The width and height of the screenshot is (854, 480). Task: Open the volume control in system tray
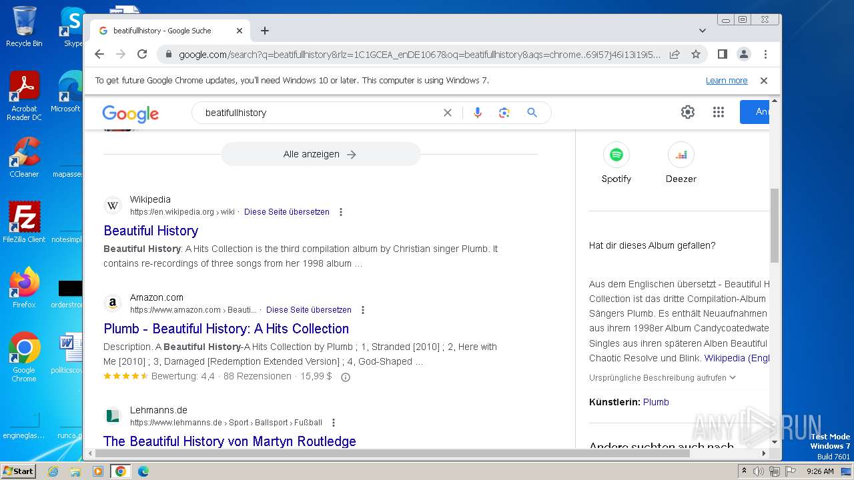(759, 471)
